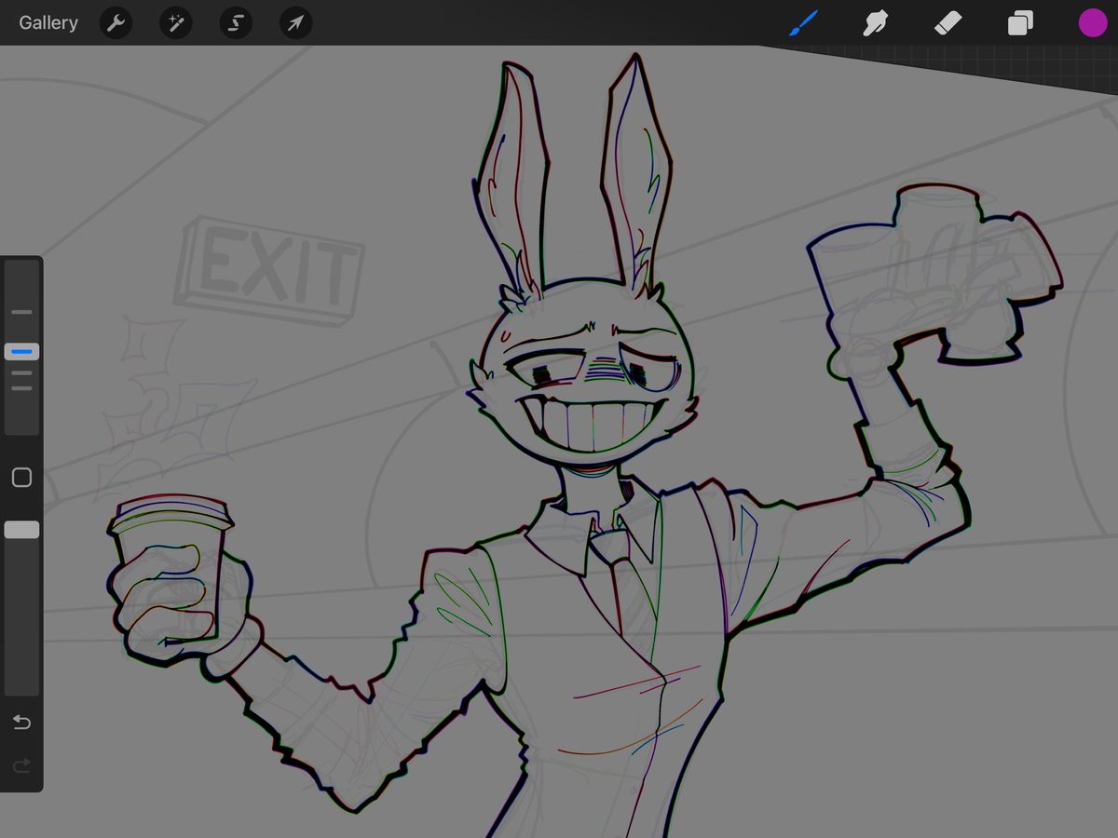Select the Smudge tool
This screenshot has height=838, width=1118.
click(x=875, y=23)
